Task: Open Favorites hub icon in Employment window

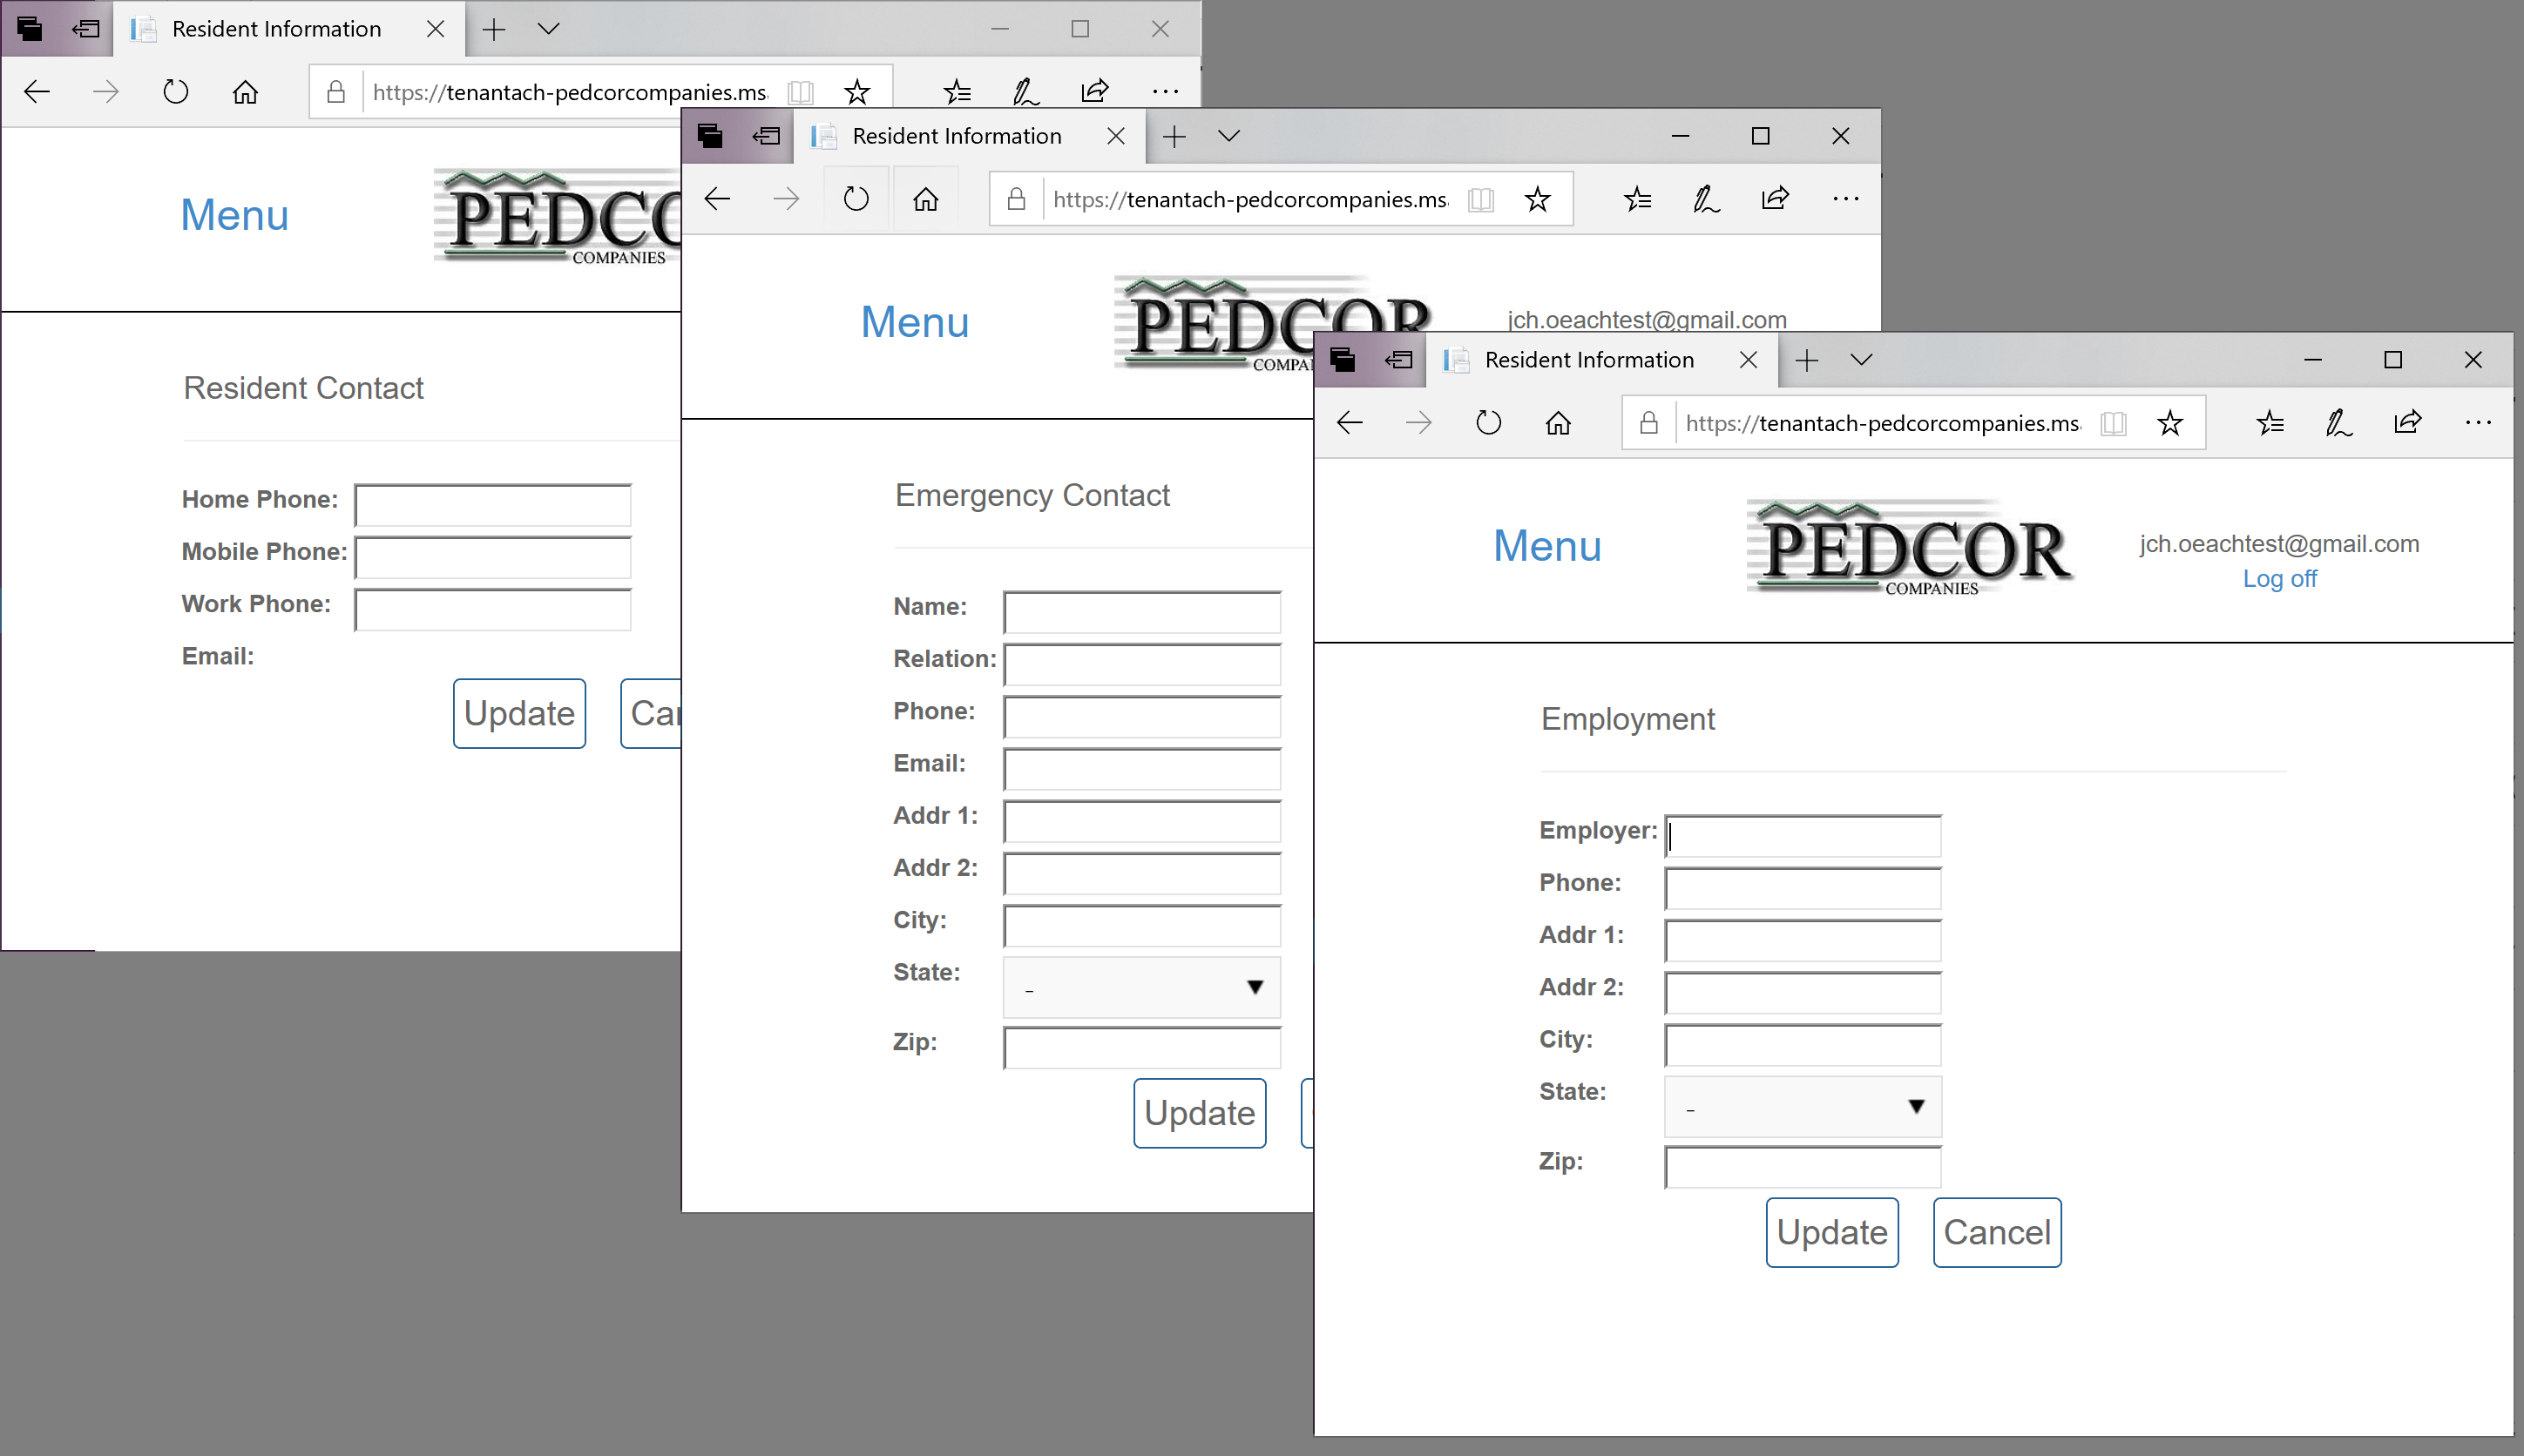Action: click(x=2270, y=423)
